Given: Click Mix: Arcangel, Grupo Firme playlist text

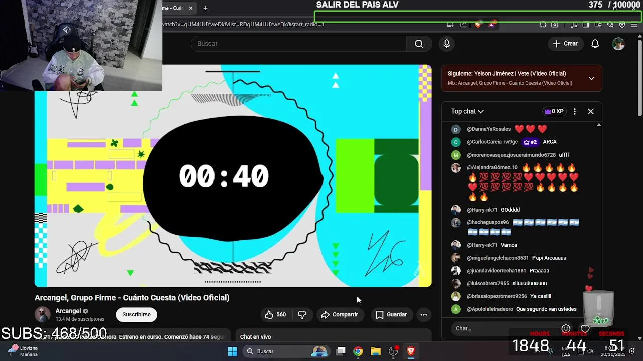Looking at the screenshot, I should (x=510, y=83).
